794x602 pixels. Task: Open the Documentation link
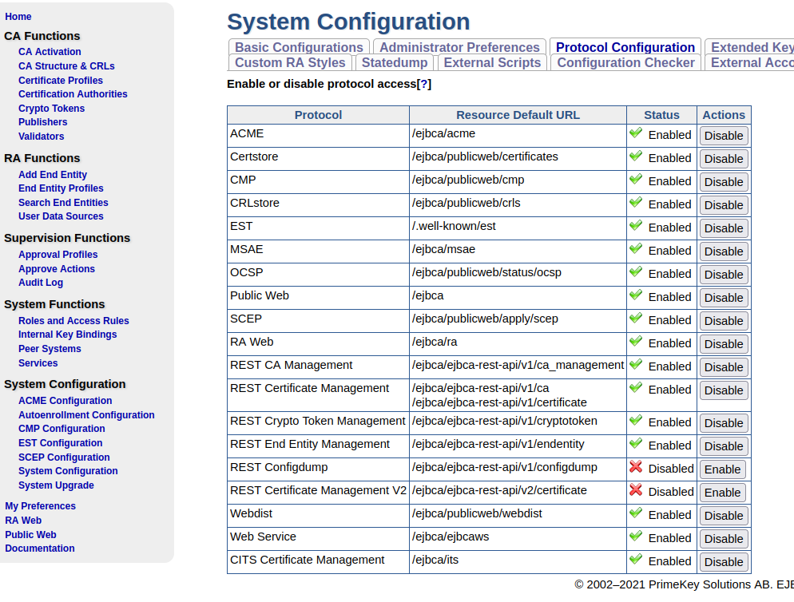click(39, 549)
